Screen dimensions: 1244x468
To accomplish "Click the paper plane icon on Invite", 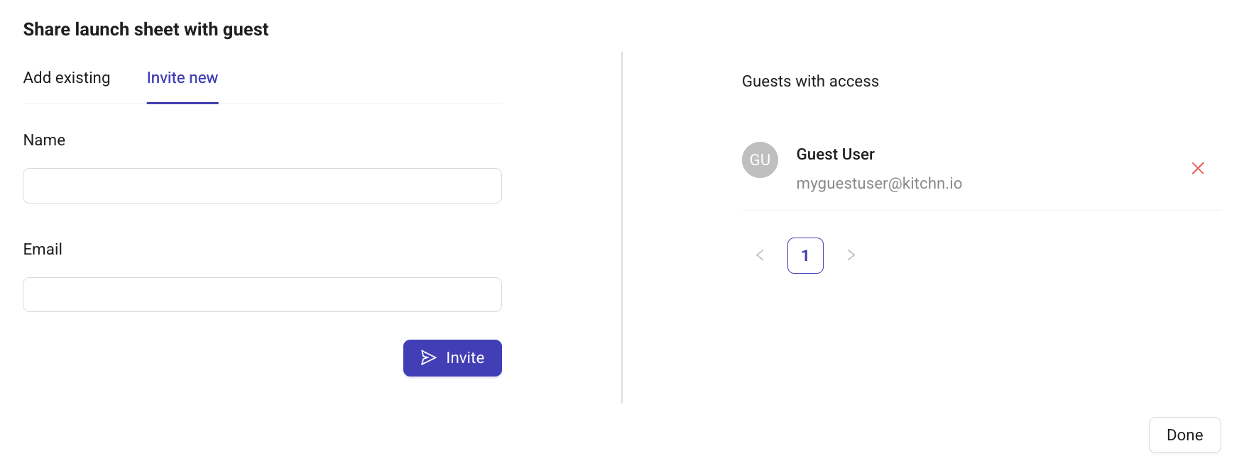I will (428, 358).
